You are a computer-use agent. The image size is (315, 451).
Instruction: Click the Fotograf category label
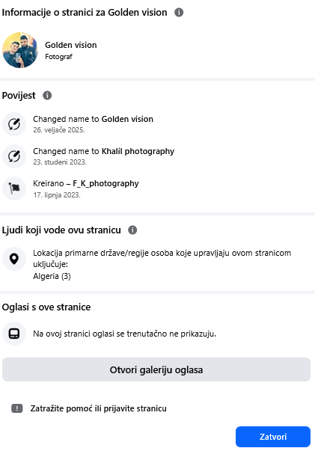58,57
